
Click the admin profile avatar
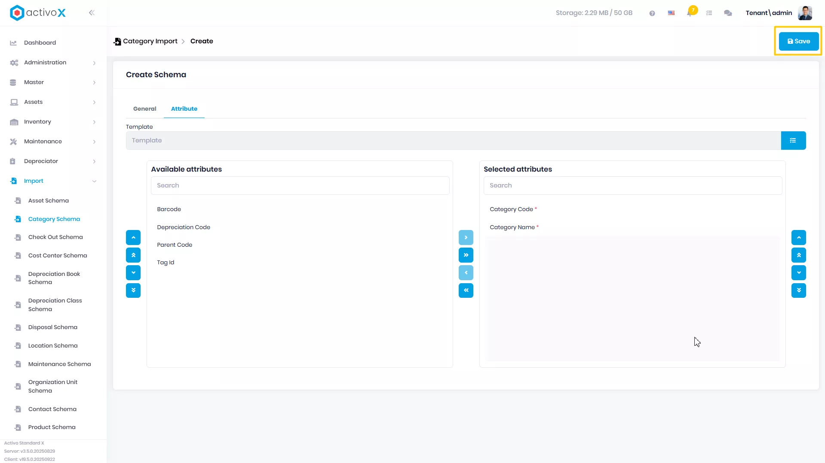point(805,13)
